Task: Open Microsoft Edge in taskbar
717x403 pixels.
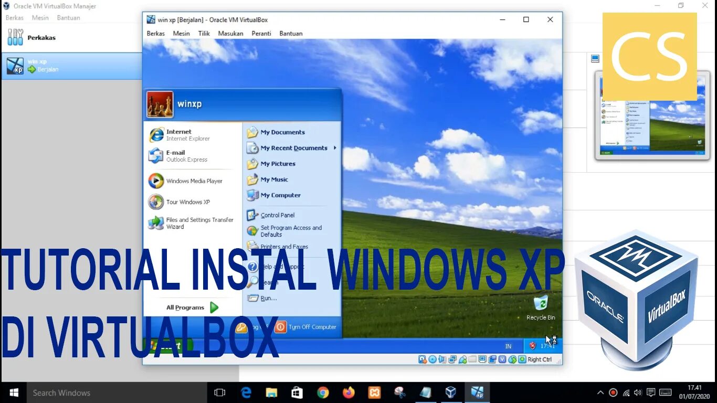Action: click(x=246, y=393)
